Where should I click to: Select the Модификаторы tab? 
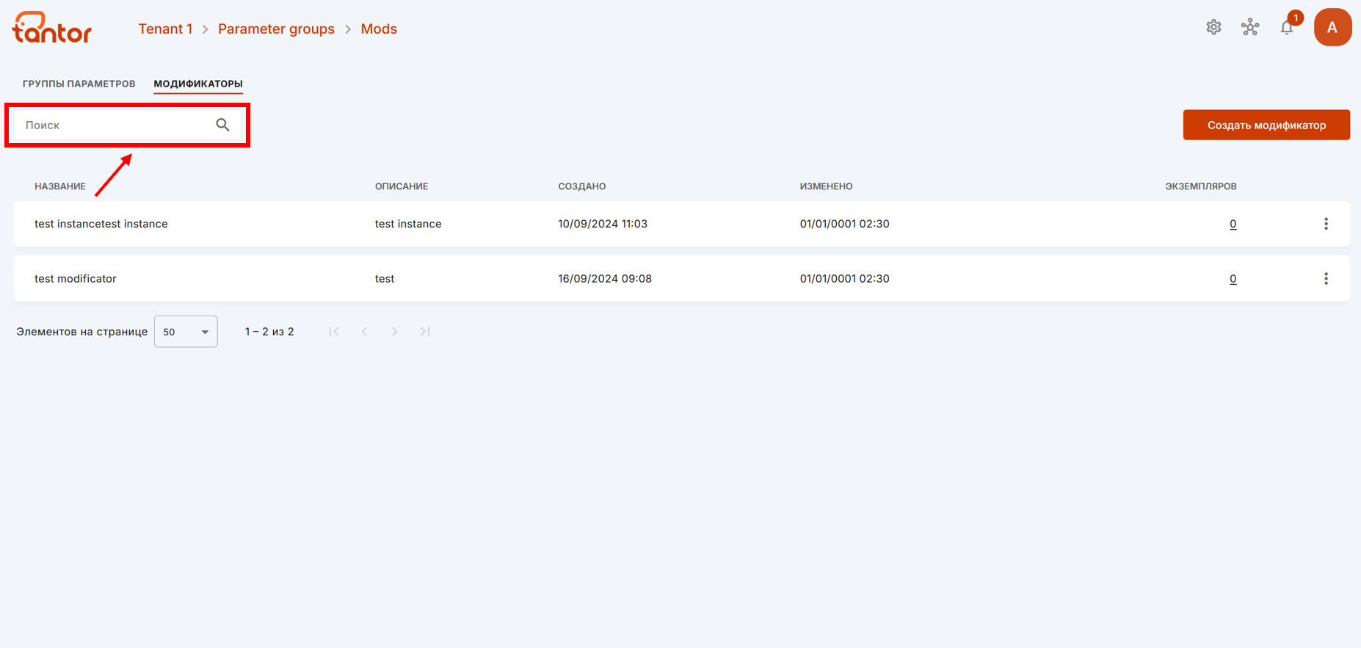(x=198, y=84)
